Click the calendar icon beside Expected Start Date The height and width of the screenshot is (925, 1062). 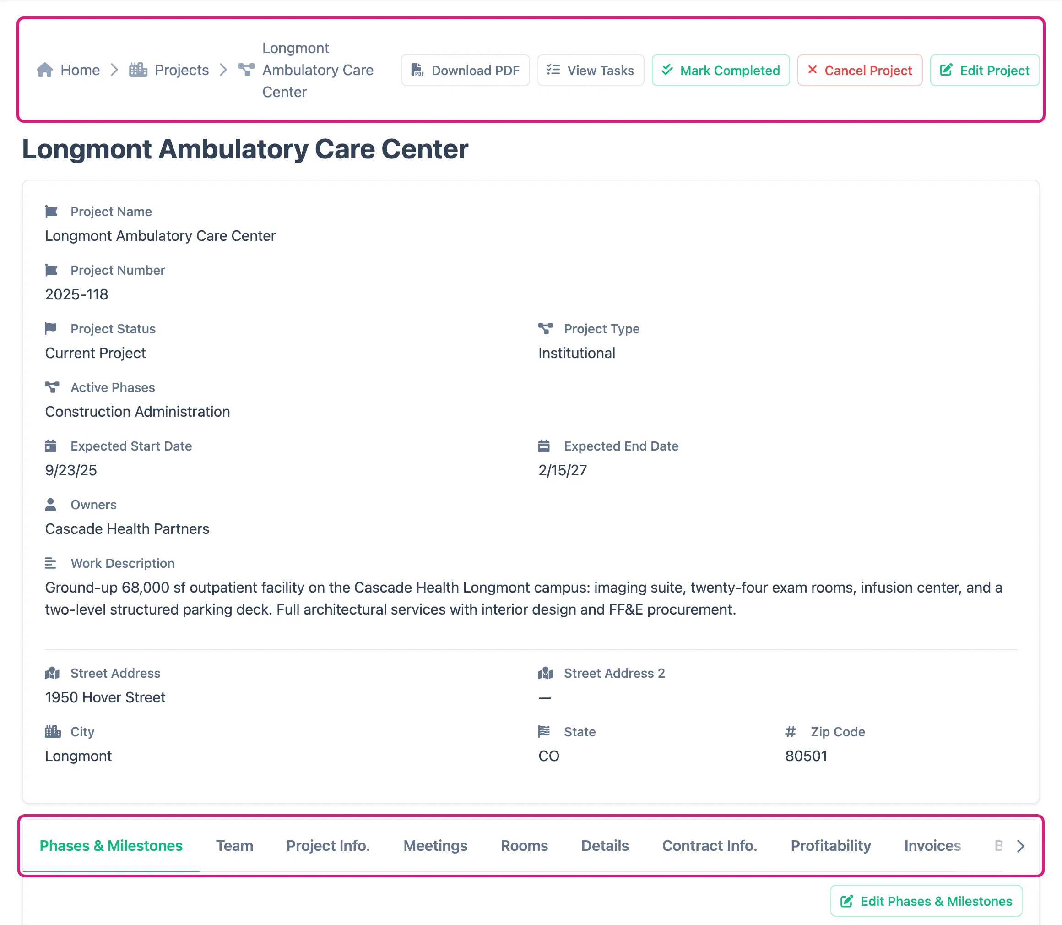(x=50, y=446)
